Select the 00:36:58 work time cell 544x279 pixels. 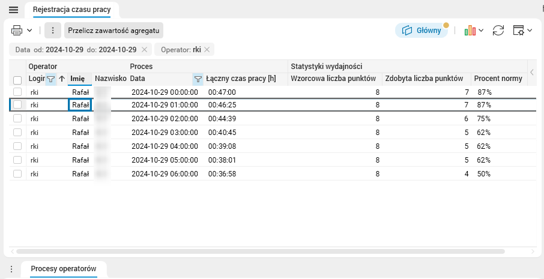tap(222, 174)
